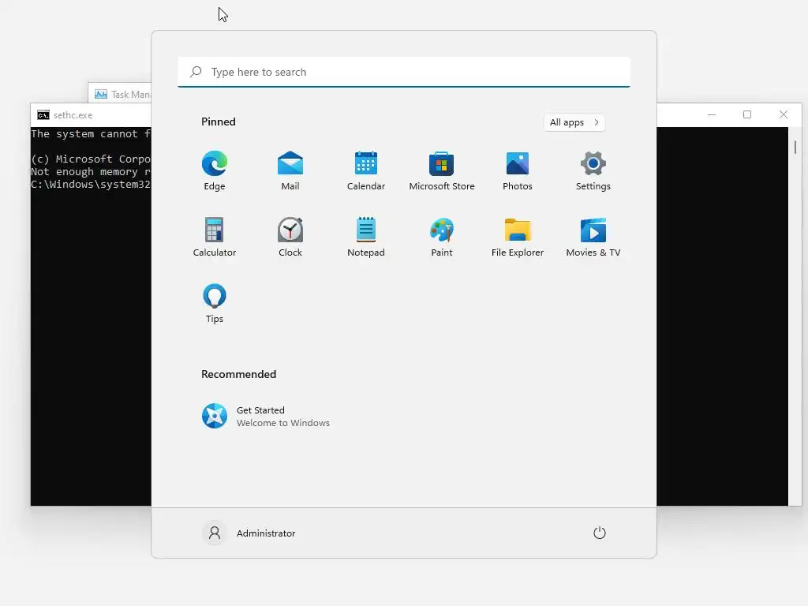The width and height of the screenshot is (808, 606).
Task: Open the Paint app
Action: click(442, 237)
